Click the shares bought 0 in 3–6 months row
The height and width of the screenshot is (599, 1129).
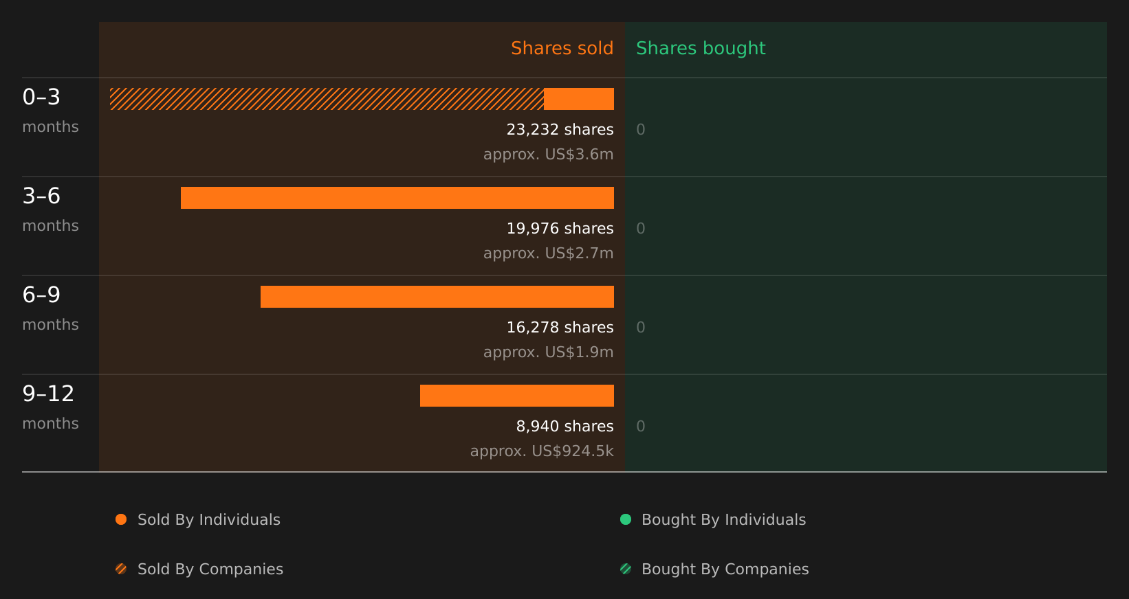[x=641, y=229]
